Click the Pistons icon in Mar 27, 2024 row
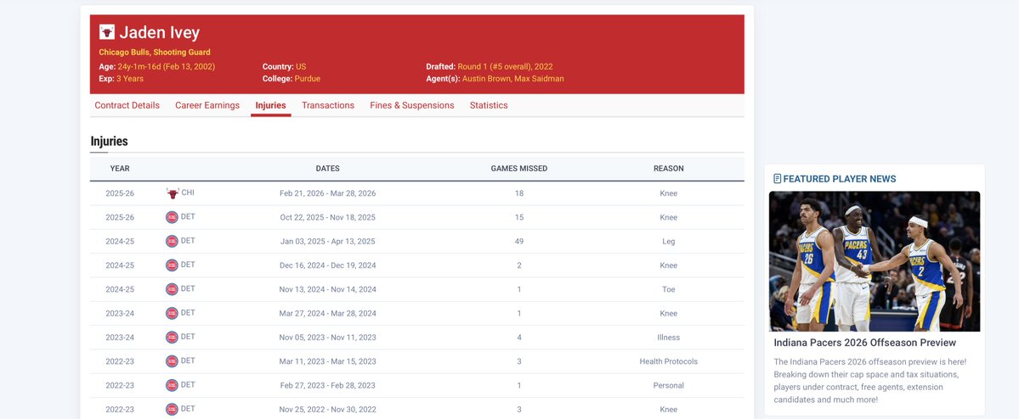This screenshot has height=419, width=1019. click(173, 313)
